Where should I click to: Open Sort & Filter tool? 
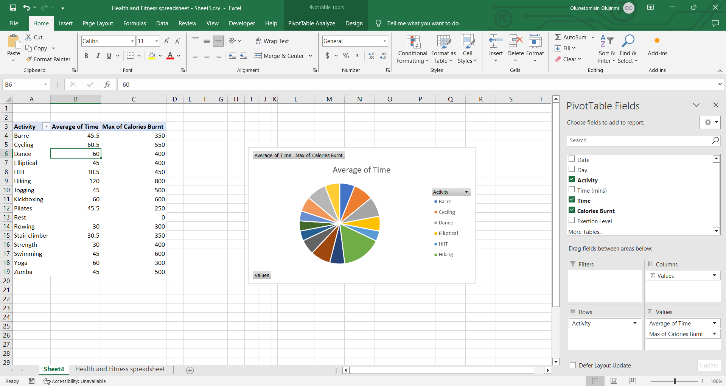click(x=606, y=49)
